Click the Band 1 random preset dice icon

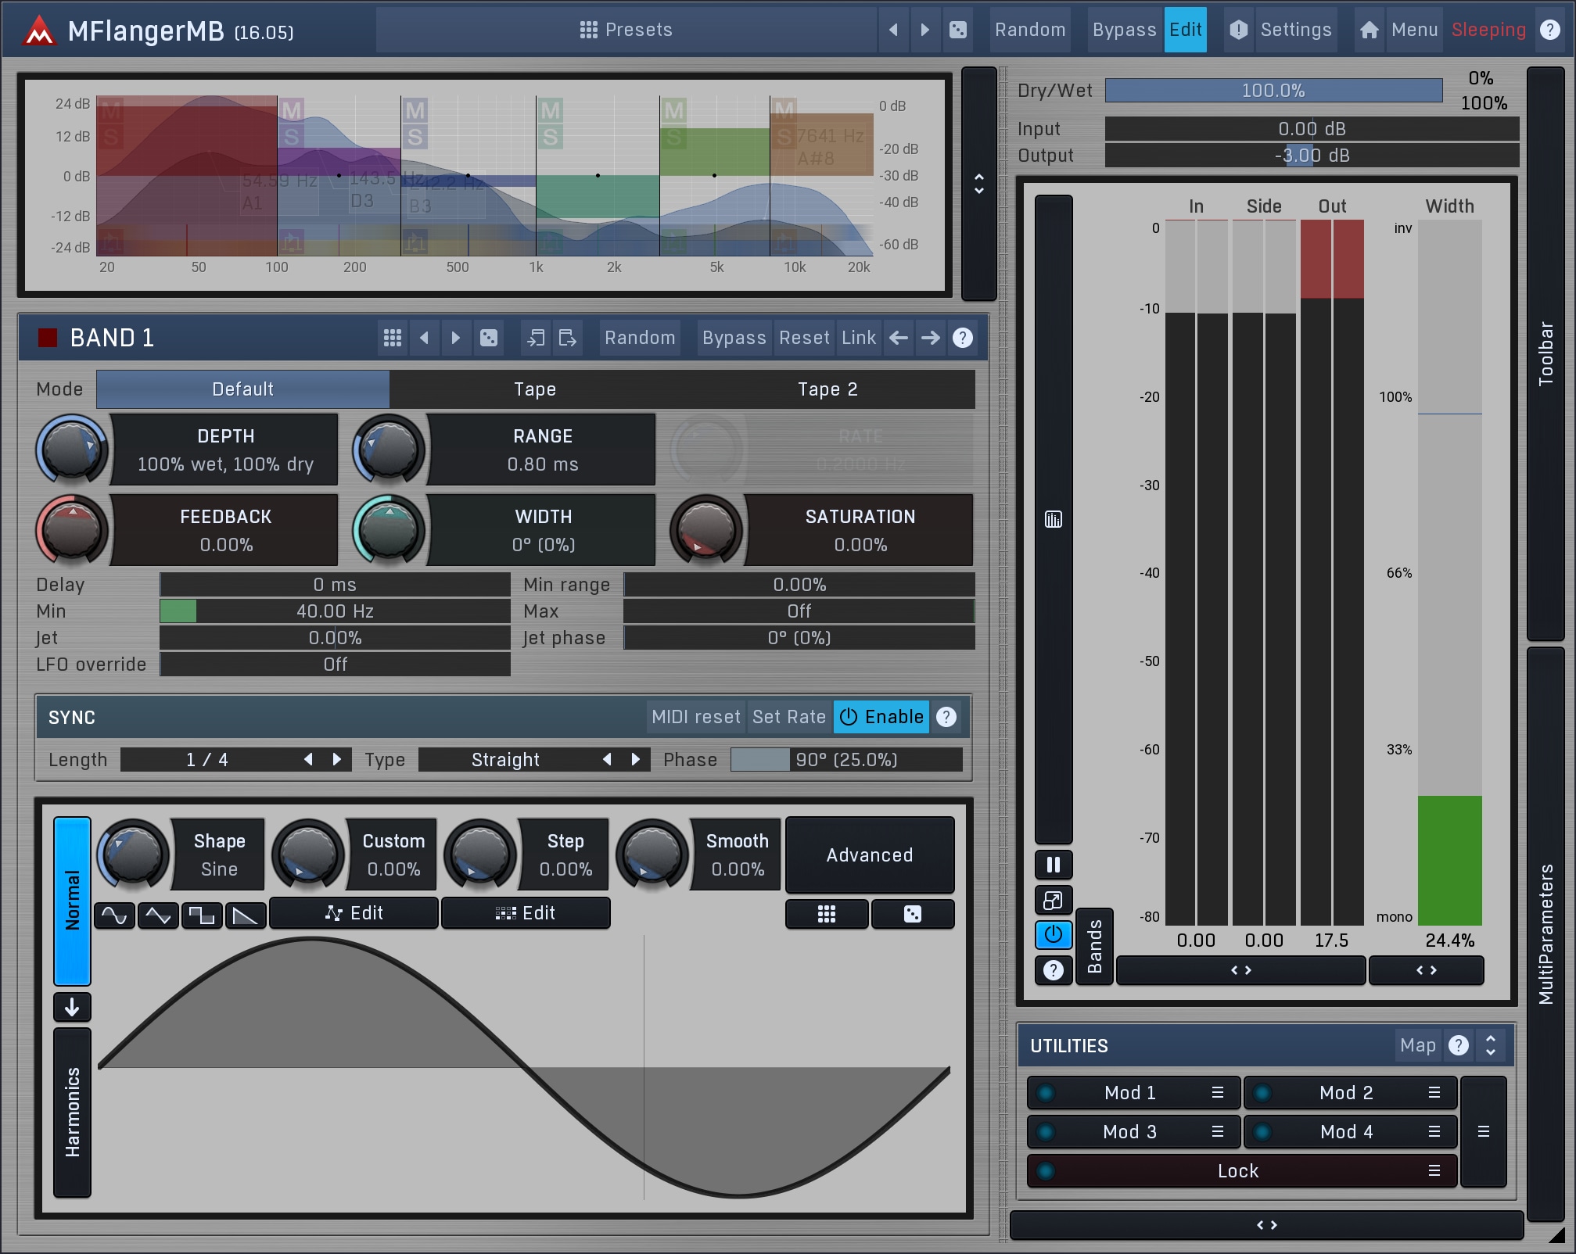488,338
